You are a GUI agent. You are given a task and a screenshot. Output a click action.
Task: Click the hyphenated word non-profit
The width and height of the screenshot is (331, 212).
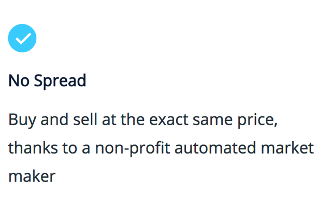133,148
